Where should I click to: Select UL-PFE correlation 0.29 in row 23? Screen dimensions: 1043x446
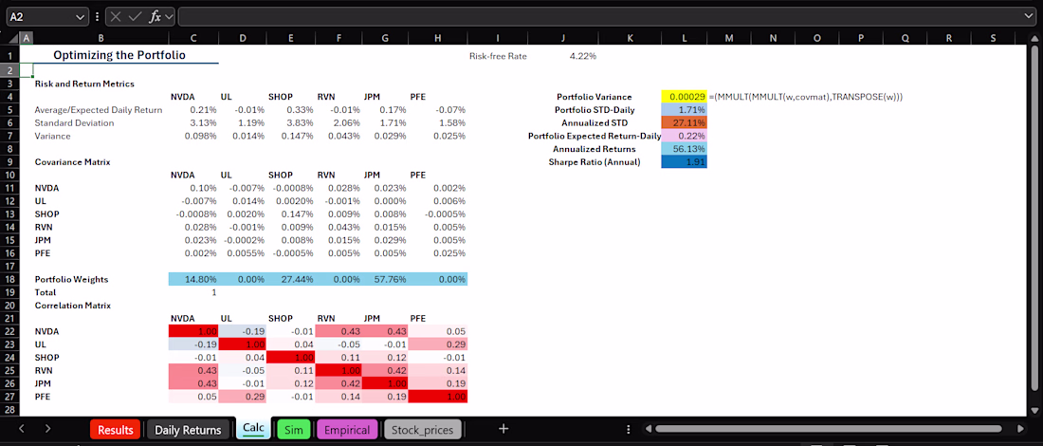[440, 344]
